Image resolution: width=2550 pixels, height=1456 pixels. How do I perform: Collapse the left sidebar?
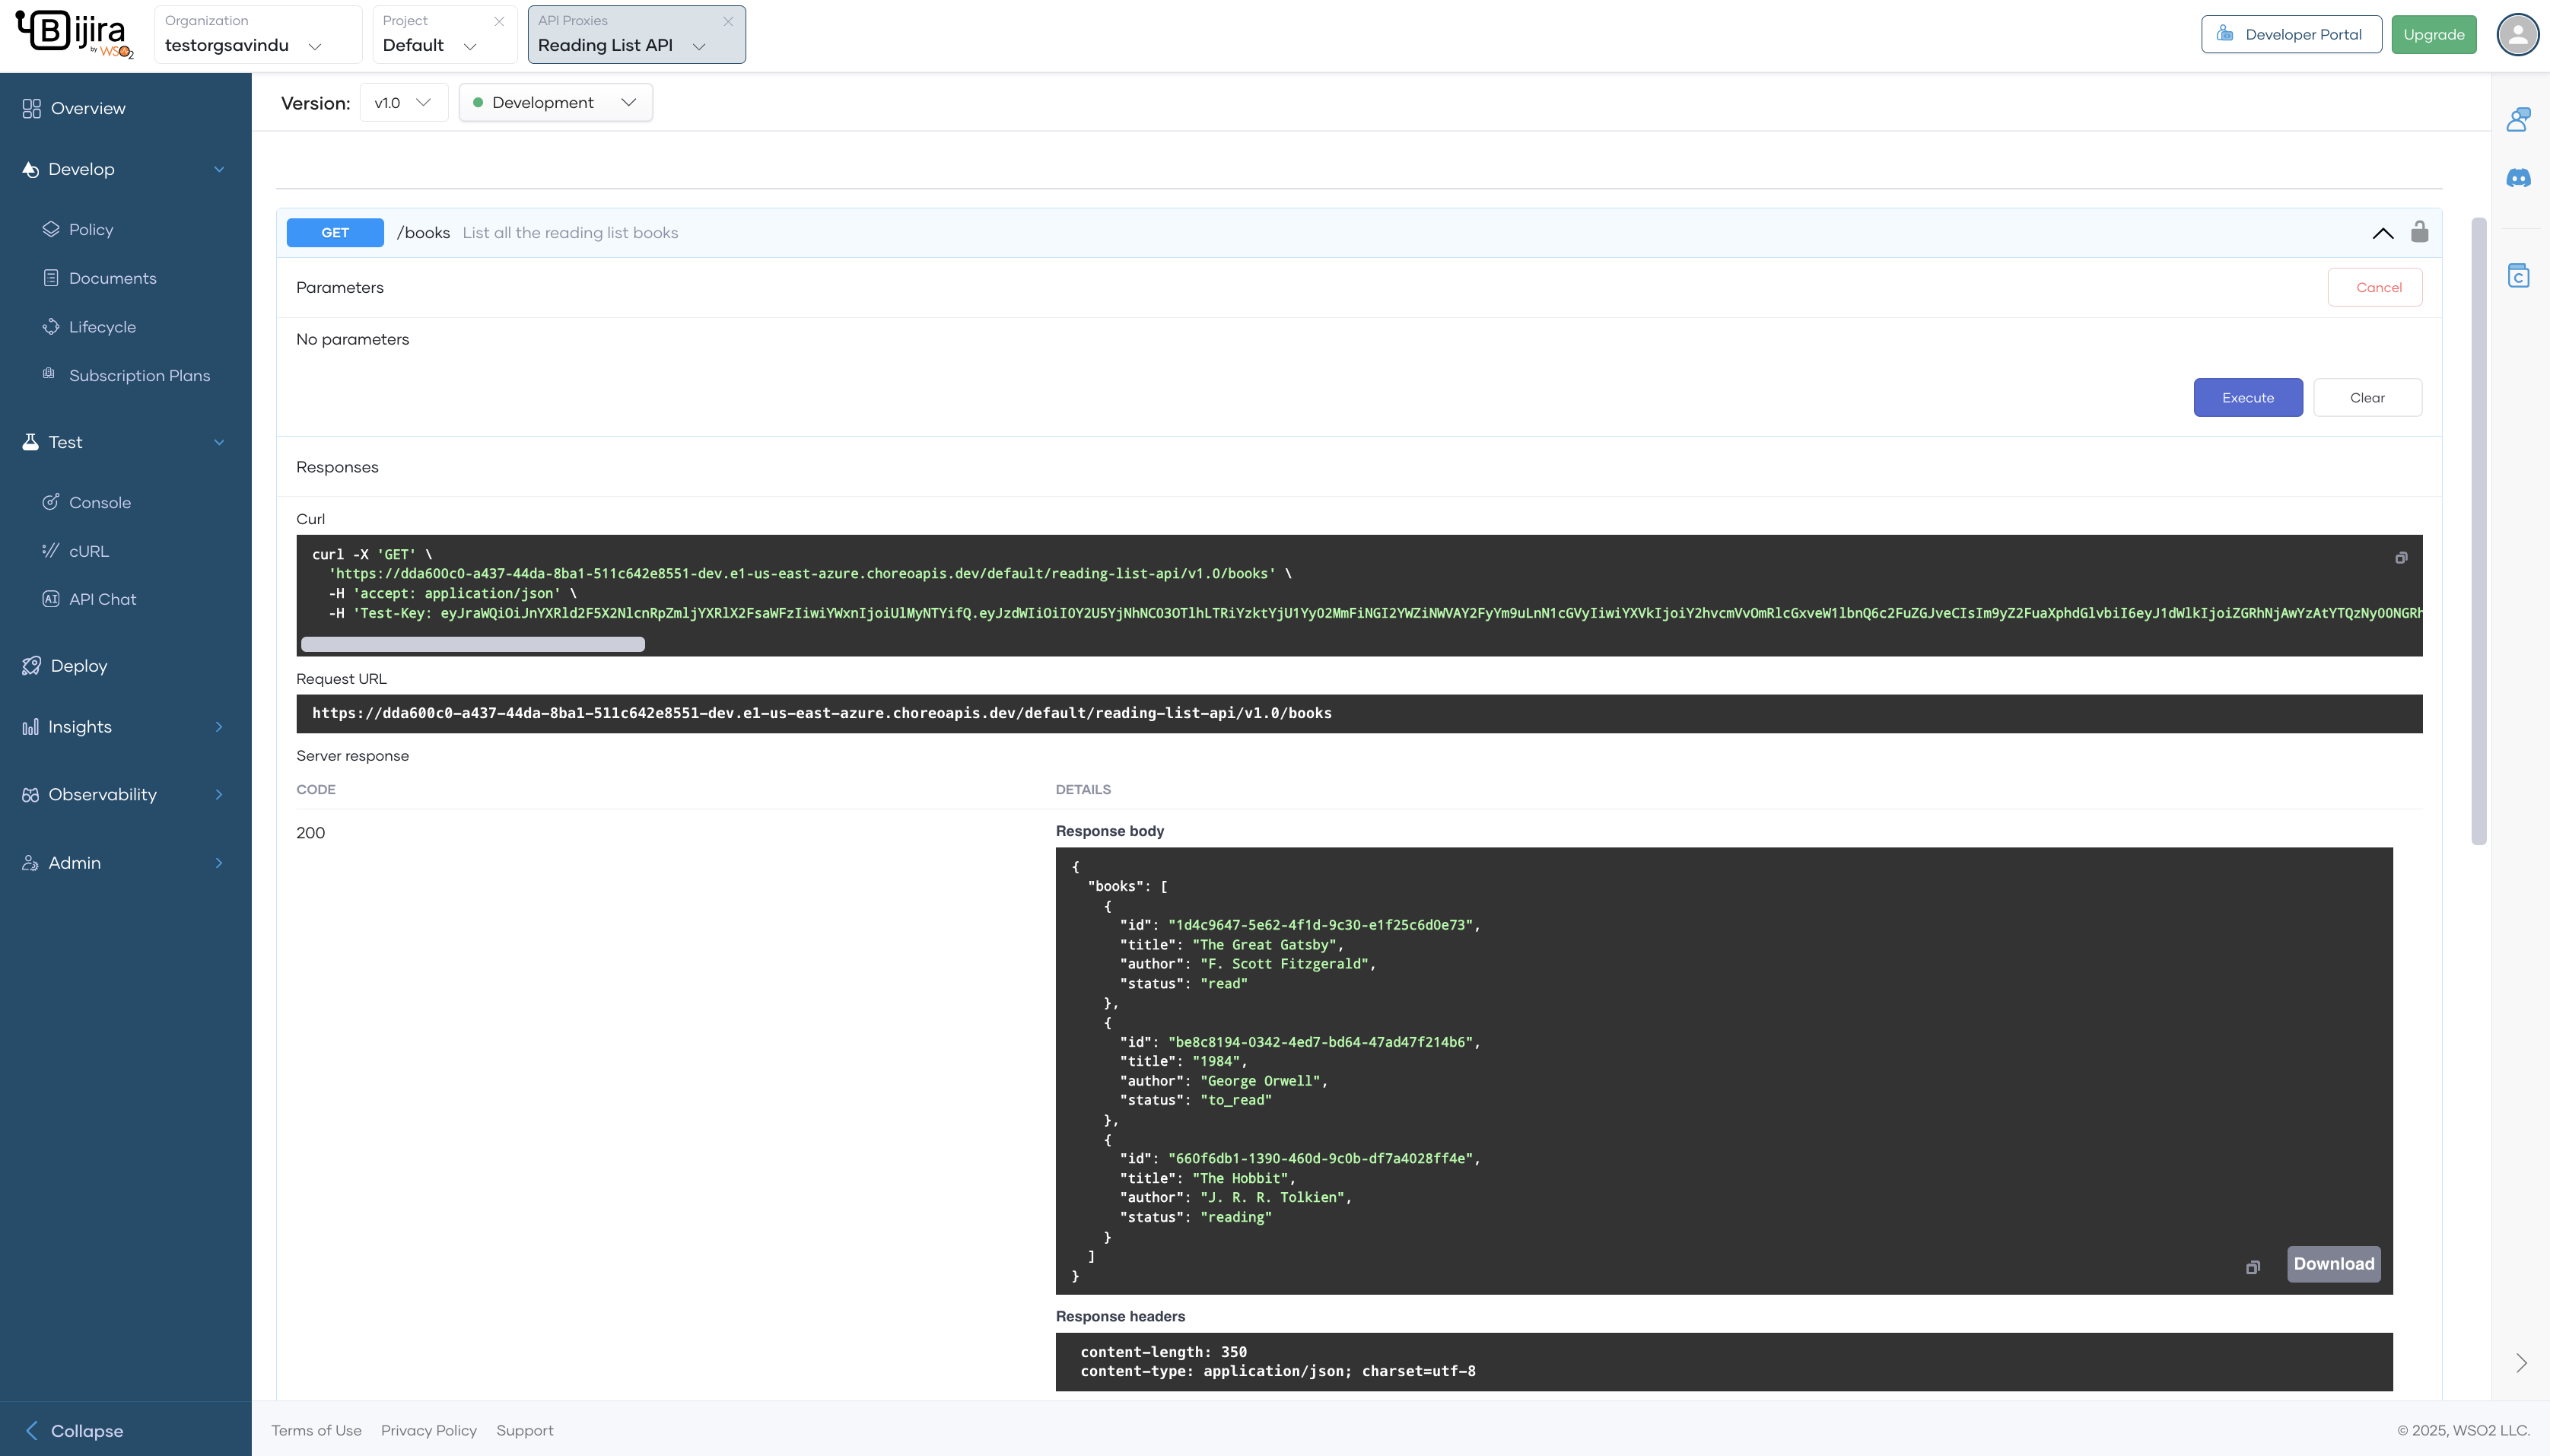click(75, 1431)
